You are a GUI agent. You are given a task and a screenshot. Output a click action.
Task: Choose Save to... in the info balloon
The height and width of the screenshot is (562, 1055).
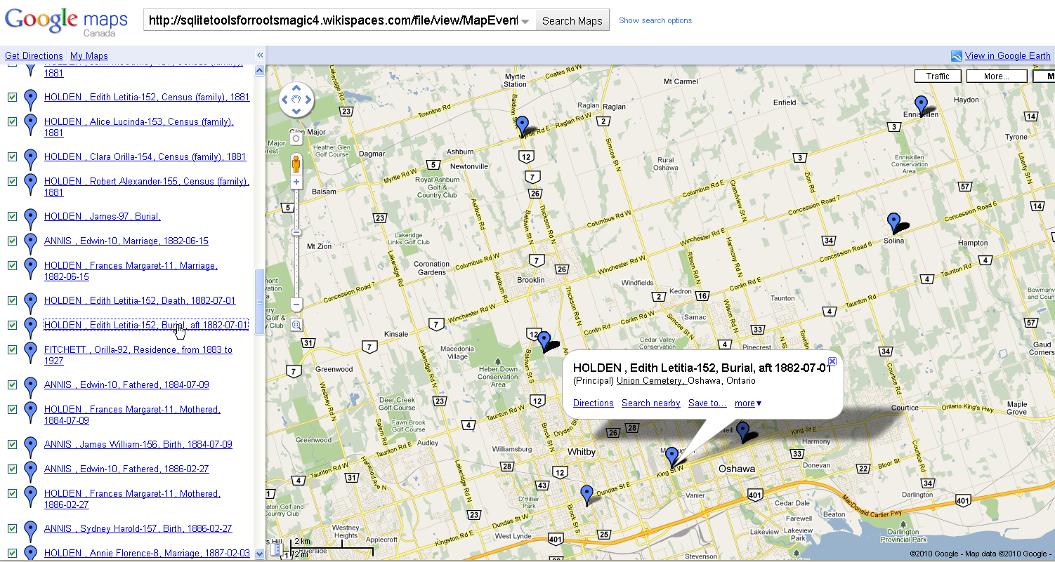707,403
